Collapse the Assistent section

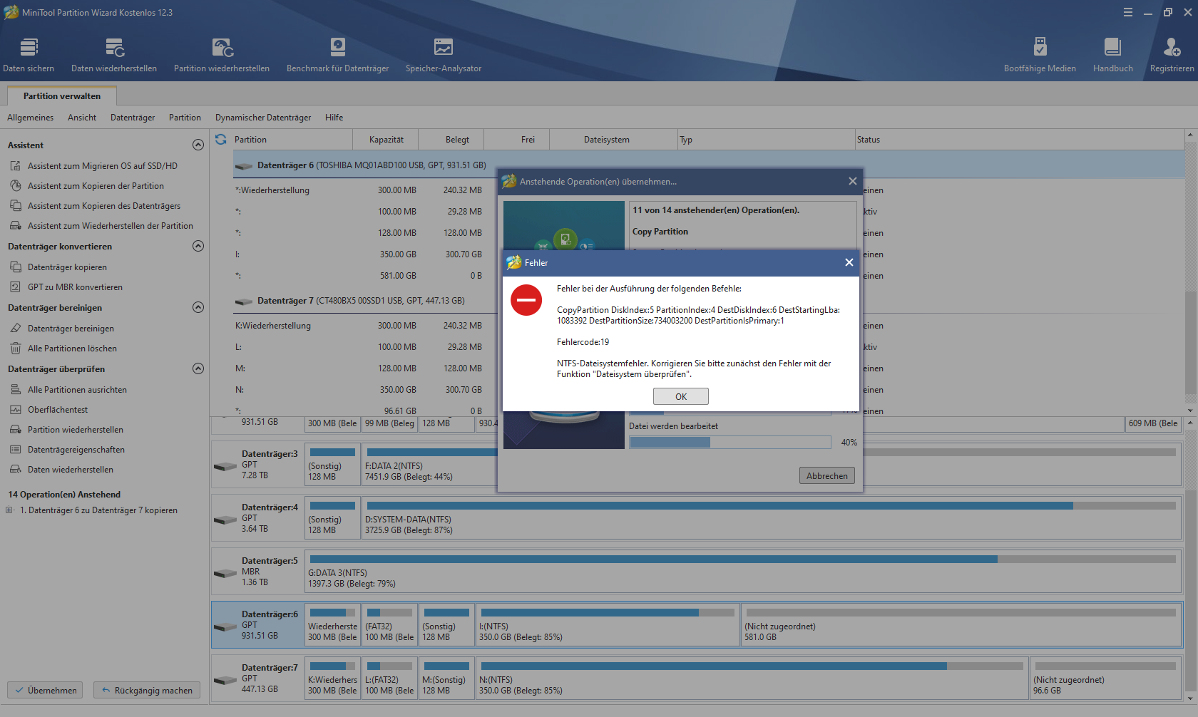pos(198,145)
